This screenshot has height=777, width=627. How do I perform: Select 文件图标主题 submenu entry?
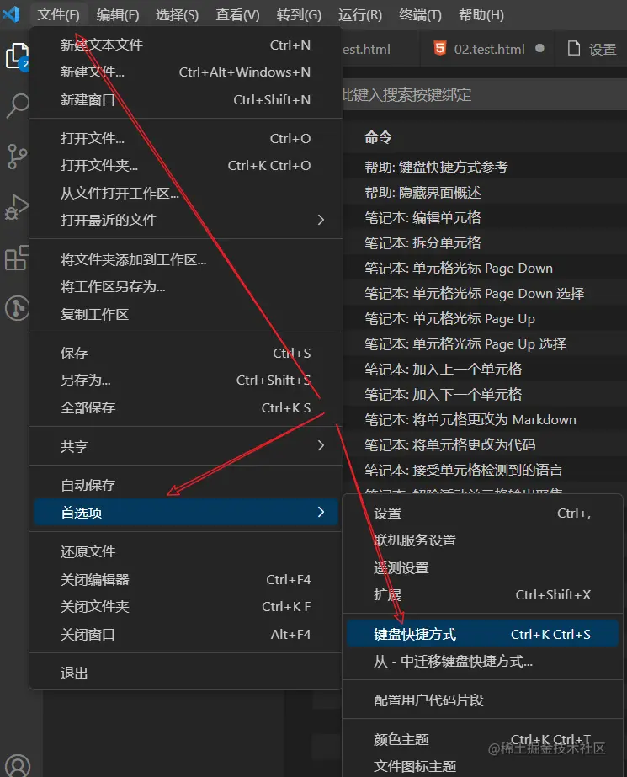(x=482, y=766)
